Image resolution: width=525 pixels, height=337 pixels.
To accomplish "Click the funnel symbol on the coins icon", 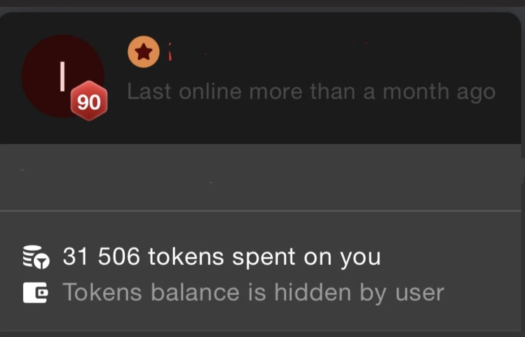I will point(42,262).
